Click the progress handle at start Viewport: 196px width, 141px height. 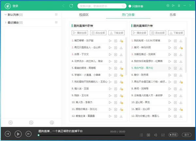[x=39, y=135]
